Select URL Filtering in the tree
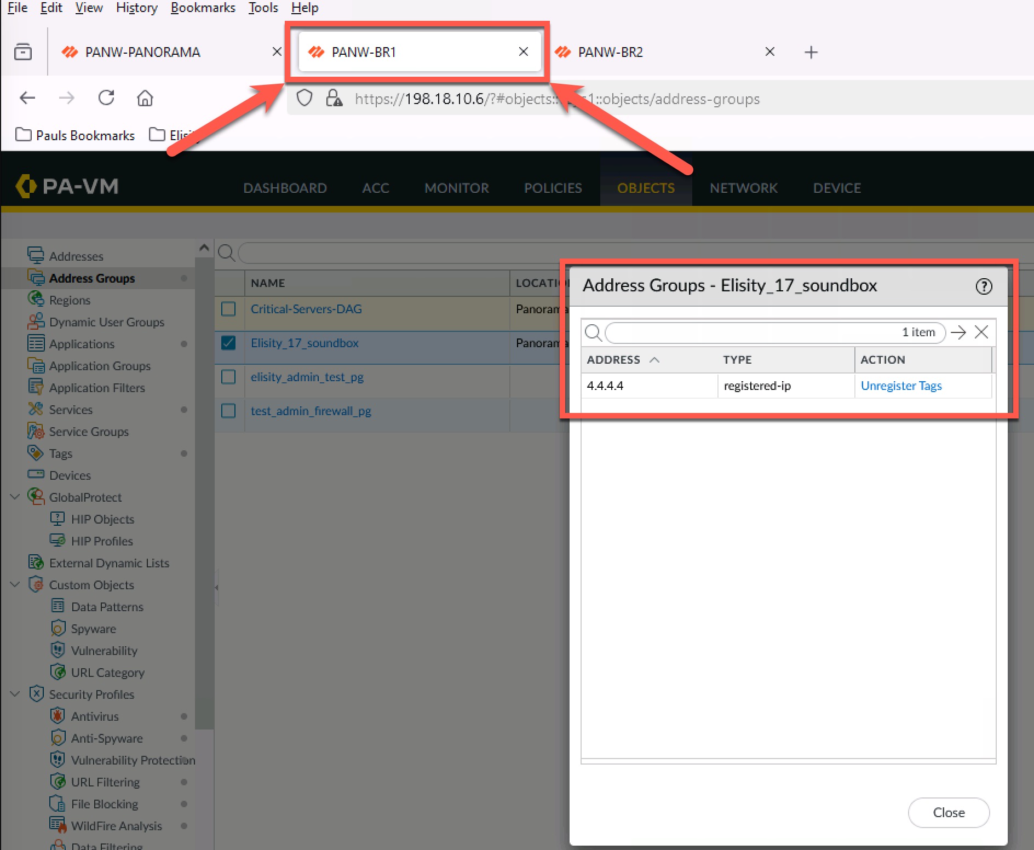1034x850 pixels. (105, 782)
